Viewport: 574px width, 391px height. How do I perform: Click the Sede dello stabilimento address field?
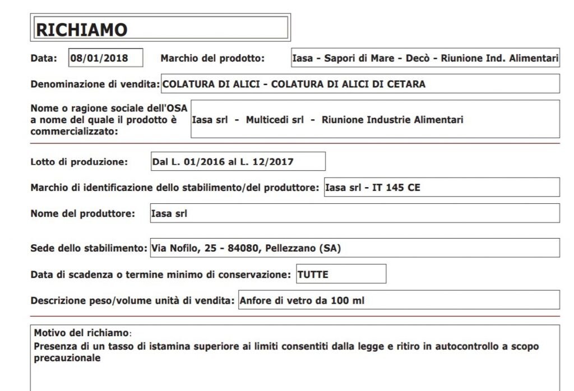click(355, 248)
